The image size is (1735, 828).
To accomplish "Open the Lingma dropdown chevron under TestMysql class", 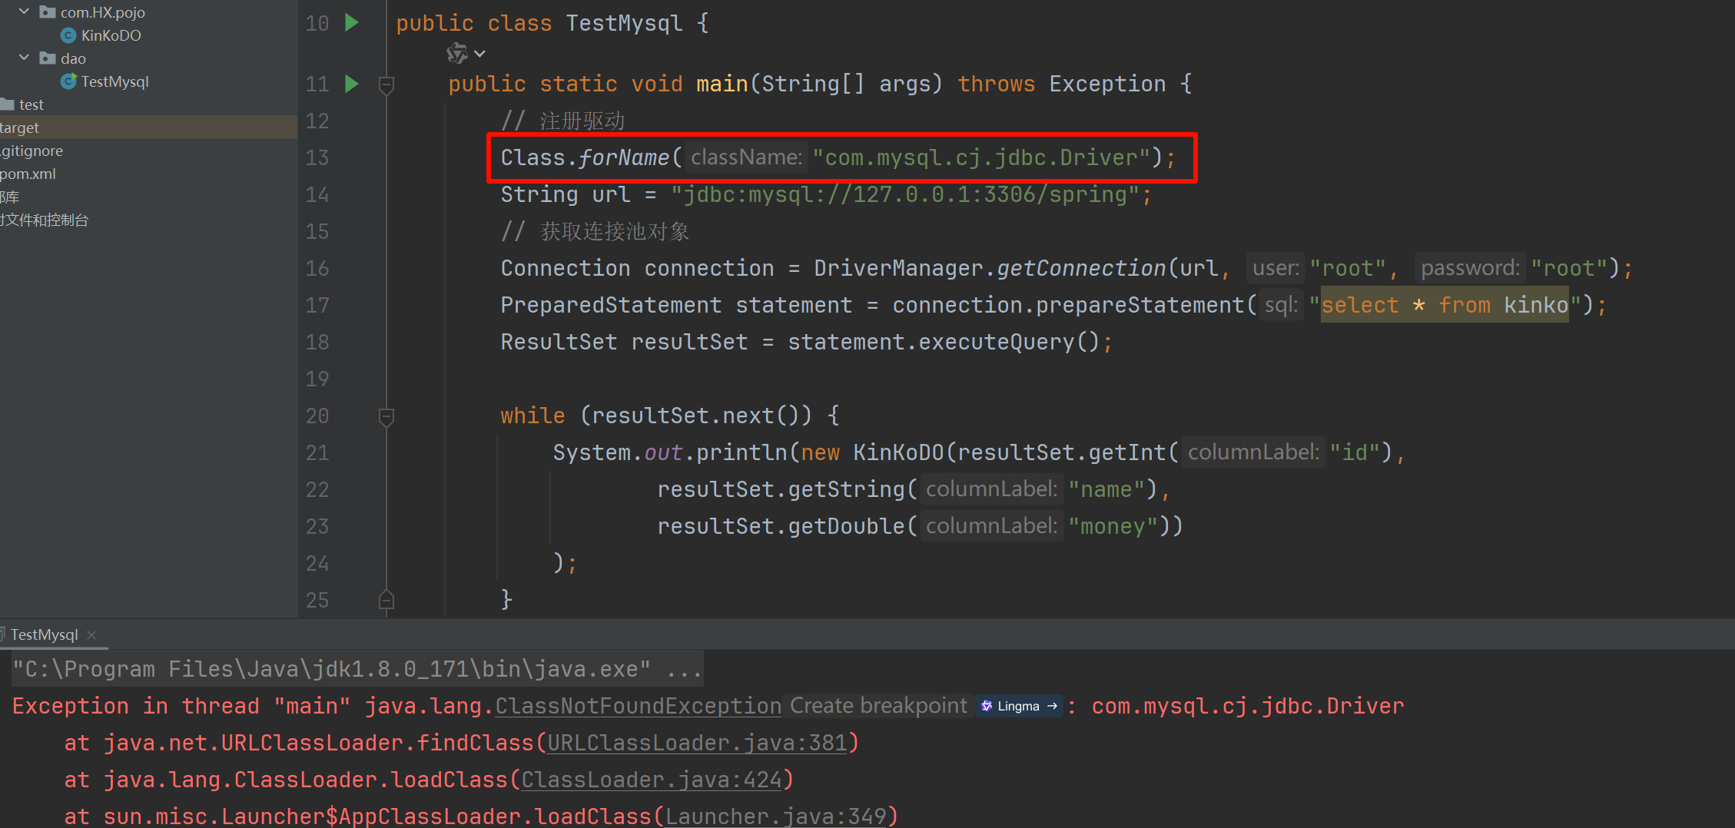I will (x=479, y=52).
